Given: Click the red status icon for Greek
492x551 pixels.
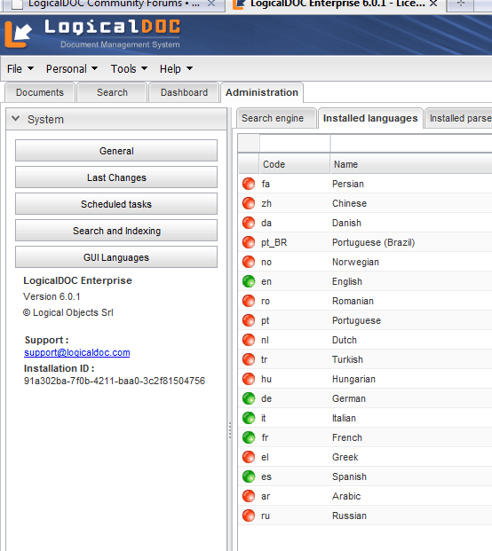Looking at the screenshot, I should click(x=249, y=457).
